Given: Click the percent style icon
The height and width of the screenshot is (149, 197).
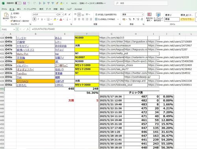Looking at the screenshot, I should click(x=130, y=19).
